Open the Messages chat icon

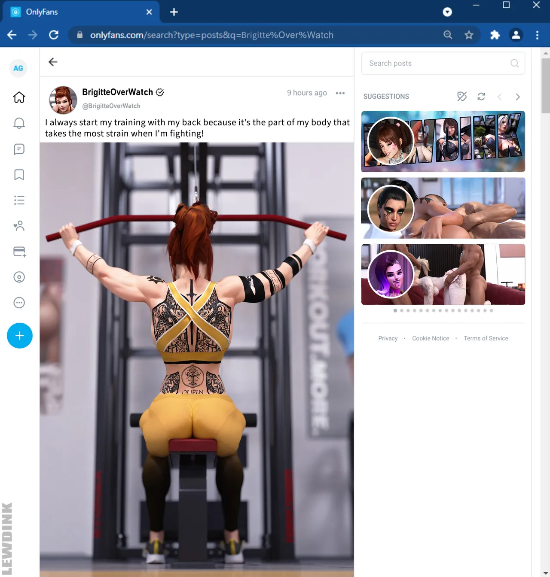(19, 149)
